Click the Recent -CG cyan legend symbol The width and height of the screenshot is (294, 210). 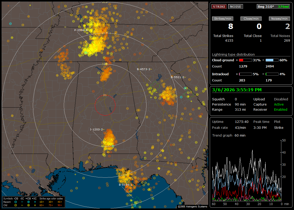coord(16,202)
